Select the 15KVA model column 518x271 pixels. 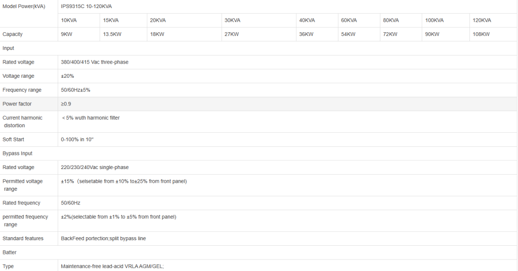(x=111, y=20)
